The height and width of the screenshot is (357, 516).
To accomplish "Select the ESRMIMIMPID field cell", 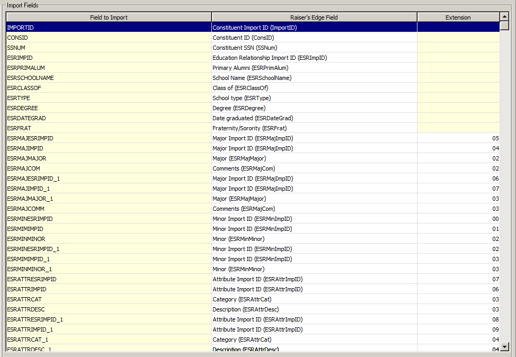I will tap(109, 229).
